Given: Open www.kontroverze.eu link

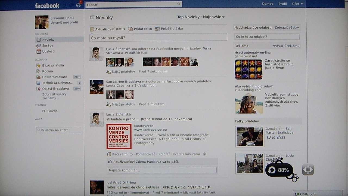Looking at the screenshot, I should pyautogui.click(x=150, y=130).
